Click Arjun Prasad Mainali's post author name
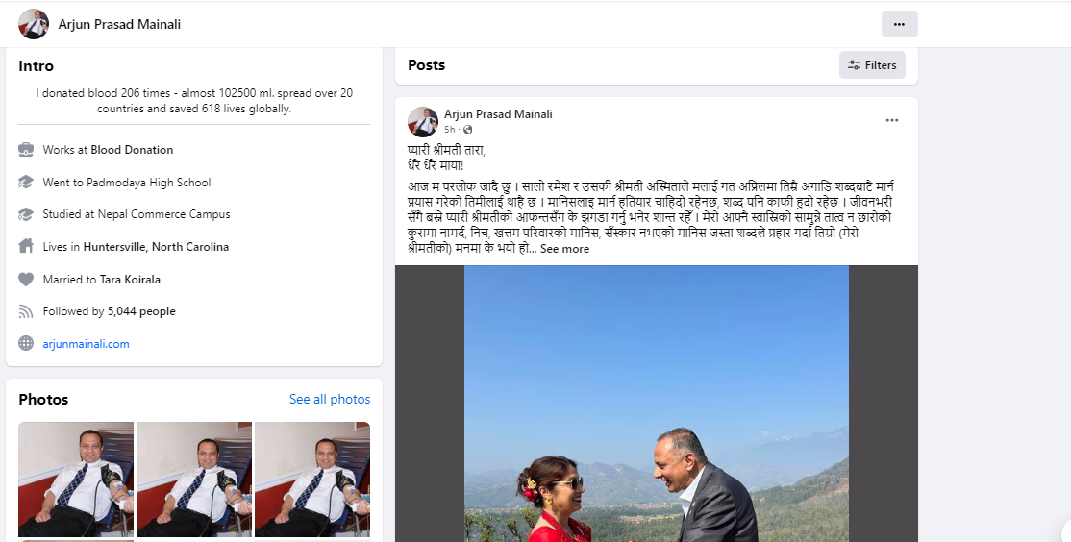 point(498,114)
